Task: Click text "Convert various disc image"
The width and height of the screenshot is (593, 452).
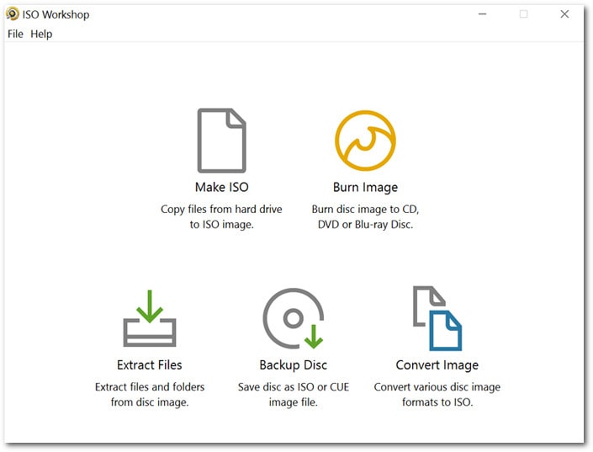Action: (x=437, y=387)
